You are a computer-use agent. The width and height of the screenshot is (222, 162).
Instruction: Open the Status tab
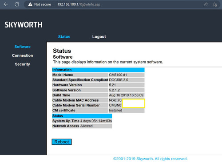(64, 37)
